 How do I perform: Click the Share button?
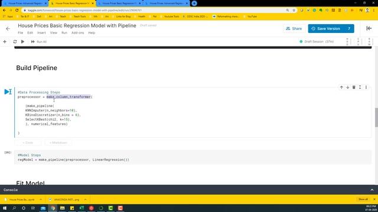(x=294, y=28)
